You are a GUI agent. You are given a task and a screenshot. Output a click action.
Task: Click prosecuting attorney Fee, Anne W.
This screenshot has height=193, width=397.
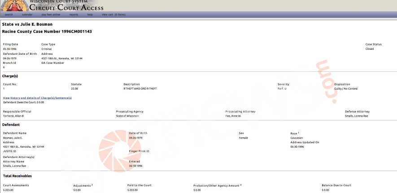point(233,116)
